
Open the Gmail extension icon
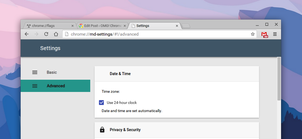[x=264, y=34]
